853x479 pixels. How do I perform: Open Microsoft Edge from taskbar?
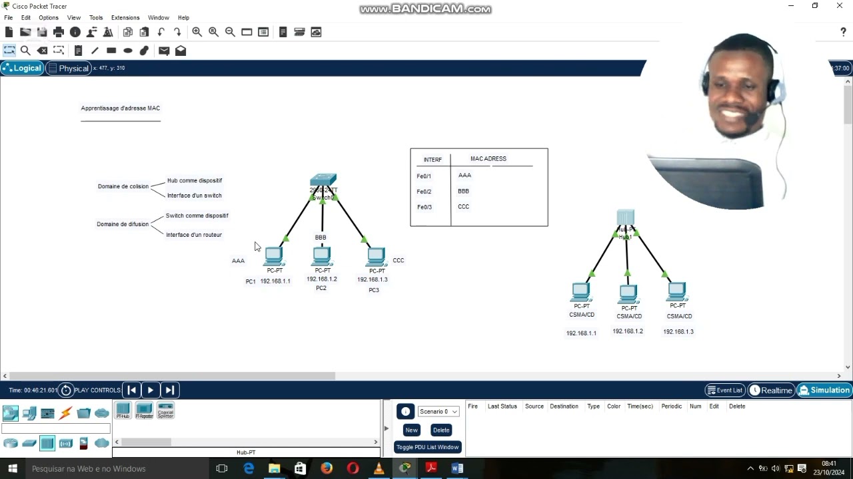point(249,468)
